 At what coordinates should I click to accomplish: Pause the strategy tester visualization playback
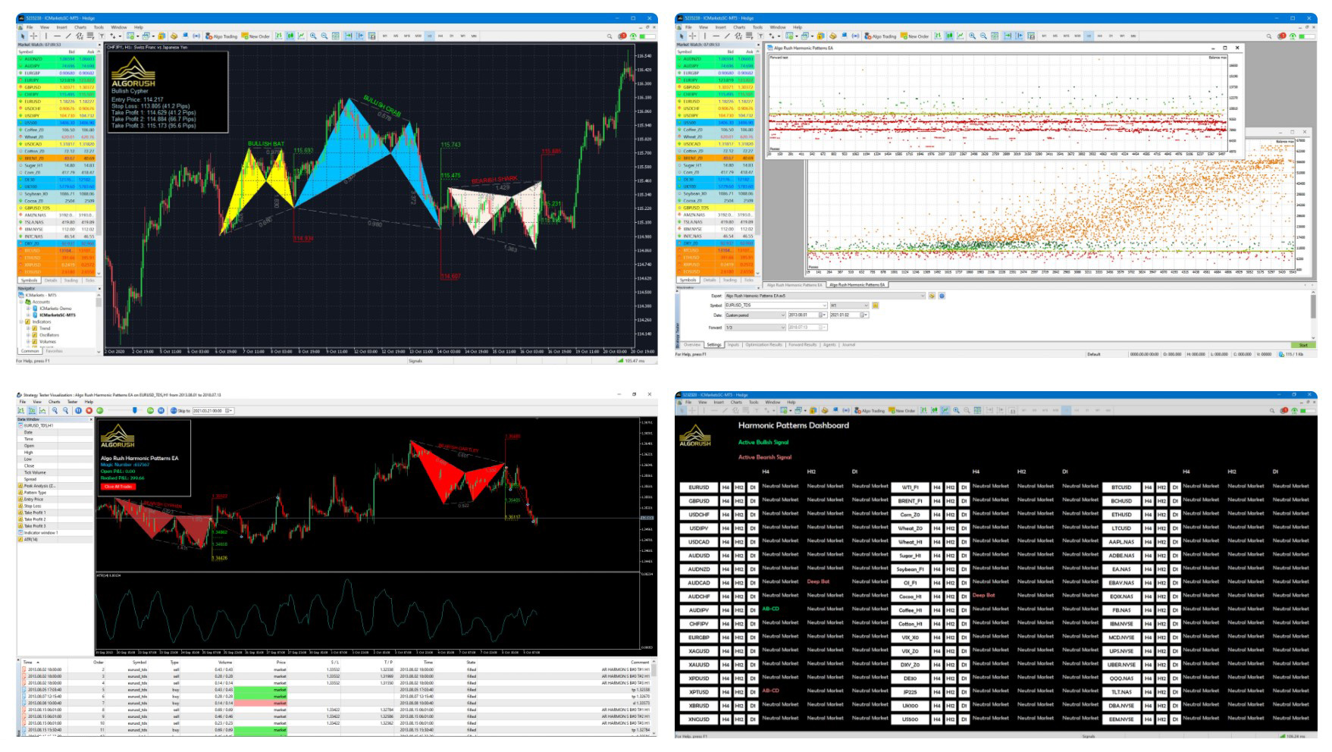click(x=79, y=410)
